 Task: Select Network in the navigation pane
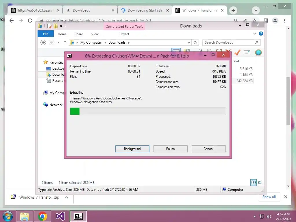(x=56, y=105)
